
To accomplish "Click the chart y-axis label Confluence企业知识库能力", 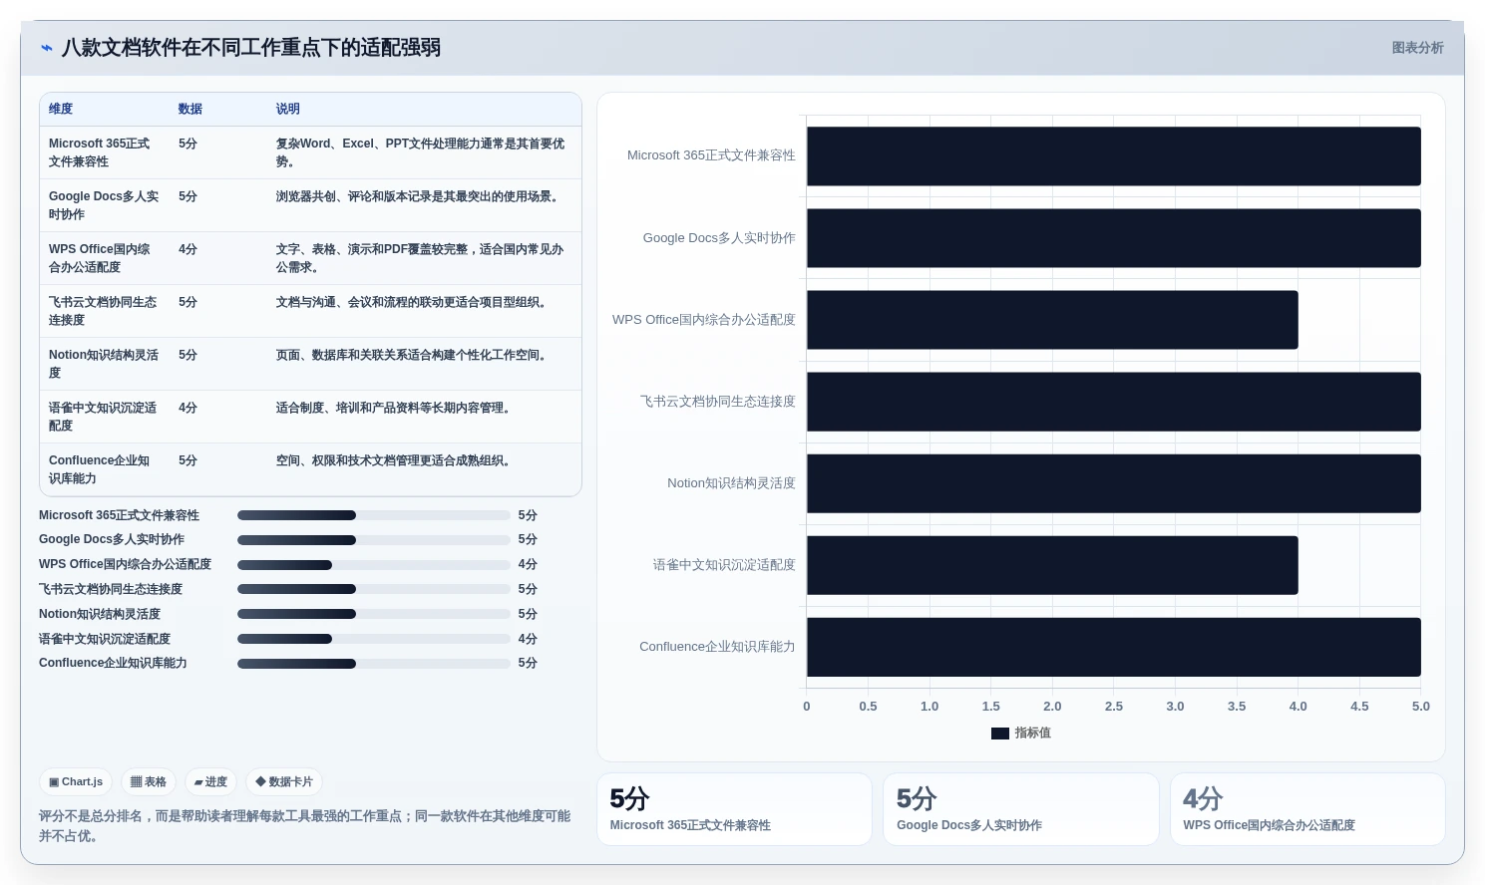I will [717, 647].
